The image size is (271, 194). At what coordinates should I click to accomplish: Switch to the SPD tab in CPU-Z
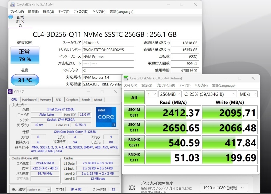[58, 100]
